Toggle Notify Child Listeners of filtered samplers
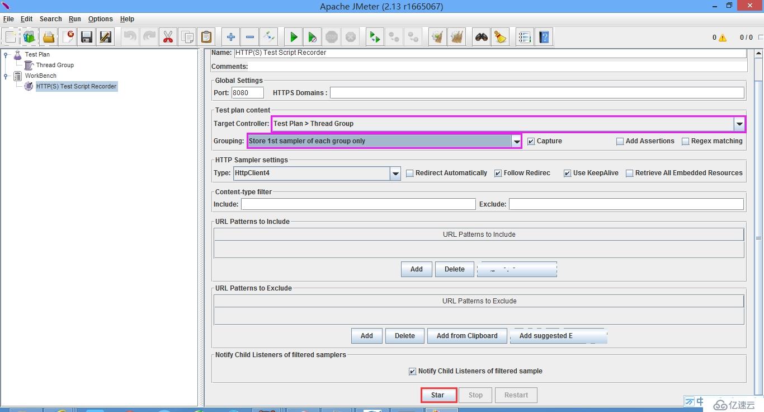 click(413, 371)
